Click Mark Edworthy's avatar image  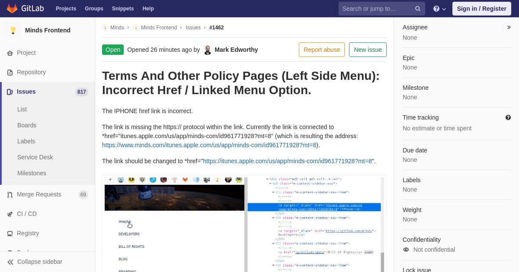click(208, 50)
